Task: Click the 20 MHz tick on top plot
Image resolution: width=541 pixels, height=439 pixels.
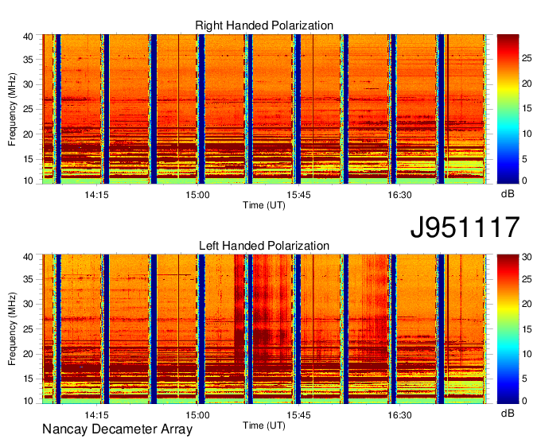Action: click(28, 134)
